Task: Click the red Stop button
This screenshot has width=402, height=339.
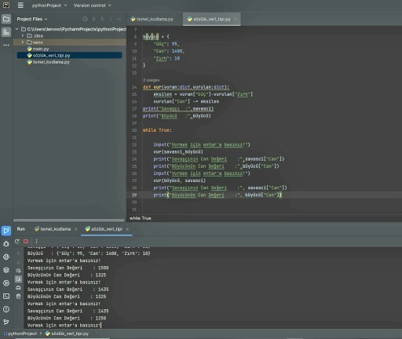Action: pos(26,242)
